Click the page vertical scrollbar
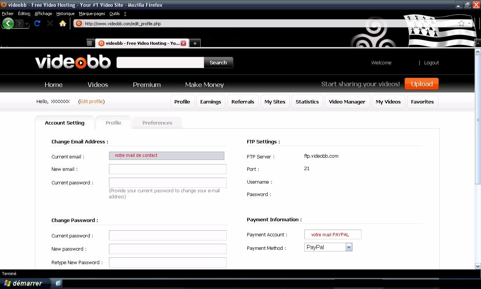481x289 pixels. click(478, 120)
